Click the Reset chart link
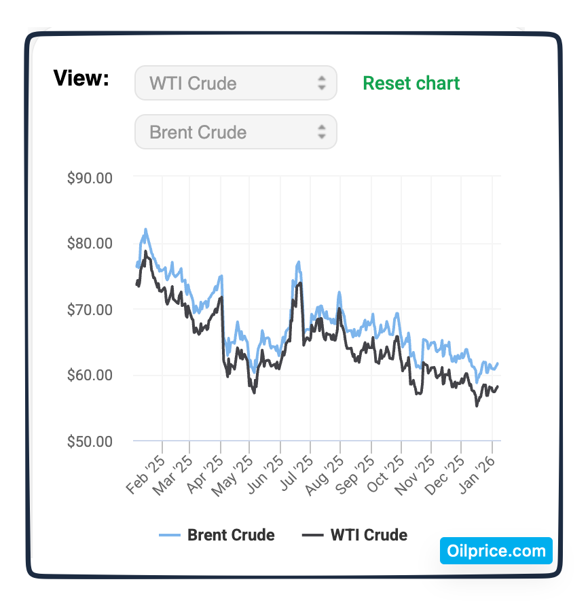 coord(411,83)
